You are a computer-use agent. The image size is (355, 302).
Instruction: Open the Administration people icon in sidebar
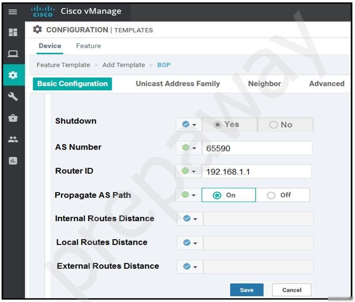pos(13,139)
